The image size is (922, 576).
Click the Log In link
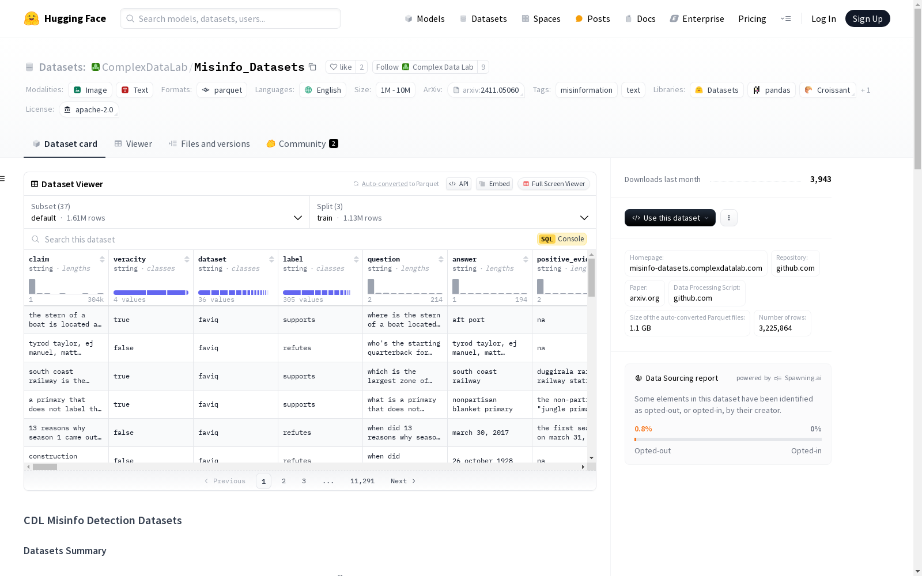pos(823,18)
